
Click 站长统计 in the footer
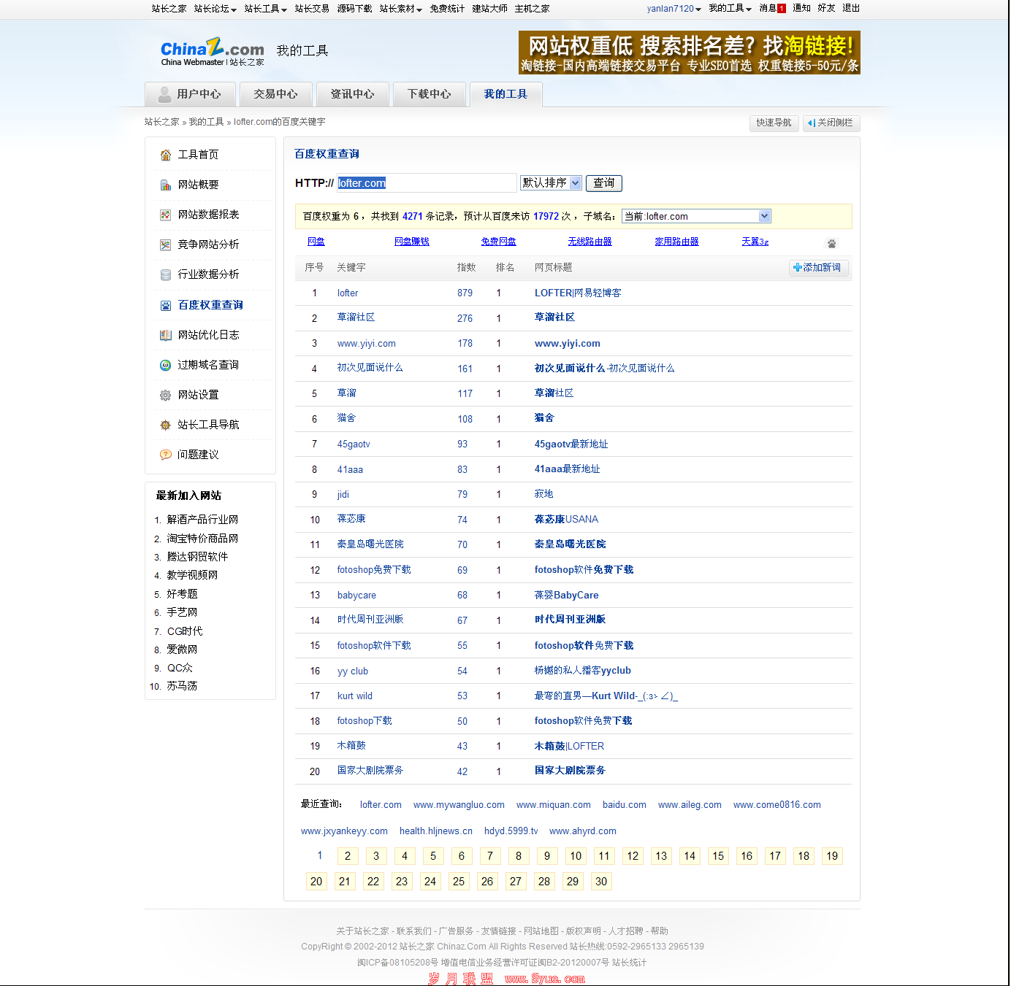(629, 963)
